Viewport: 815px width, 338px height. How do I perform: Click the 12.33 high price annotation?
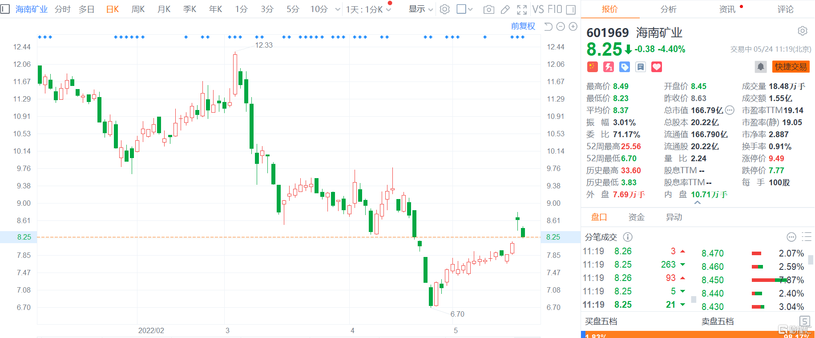264,45
